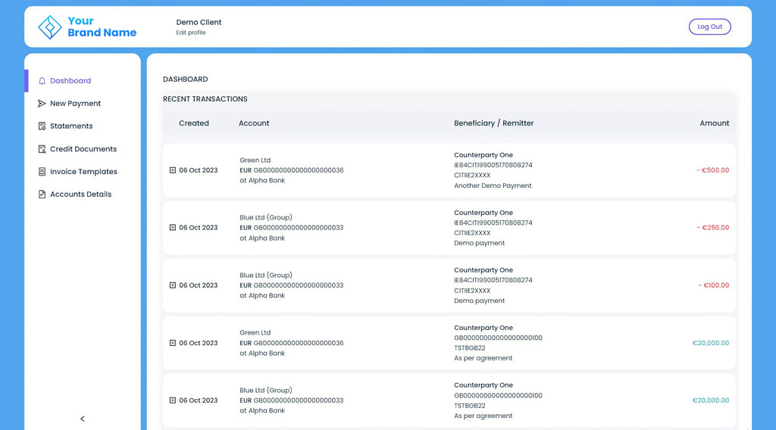
Task: Sort by the Created column header
Action: click(x=194, y=123)
